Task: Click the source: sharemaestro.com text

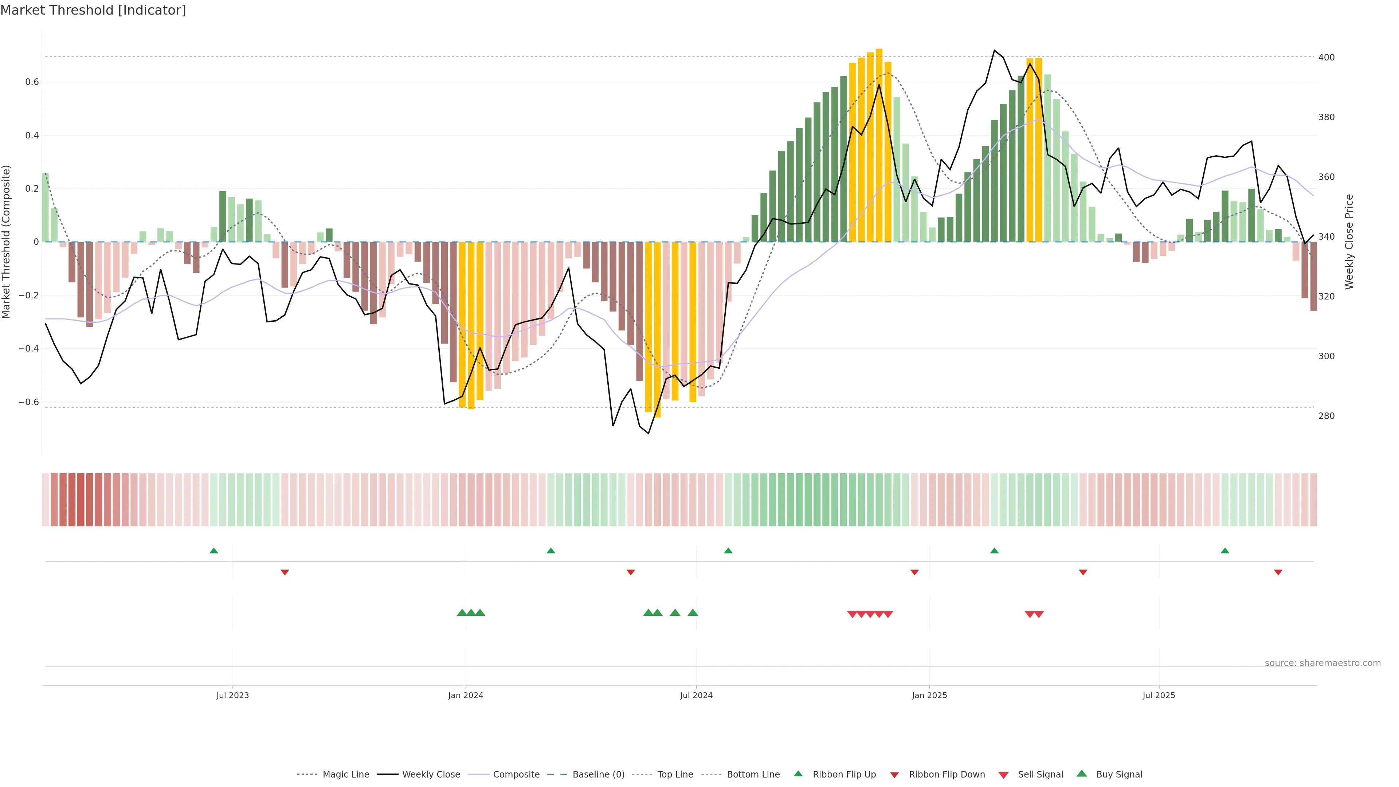Action: [1322, 663]
